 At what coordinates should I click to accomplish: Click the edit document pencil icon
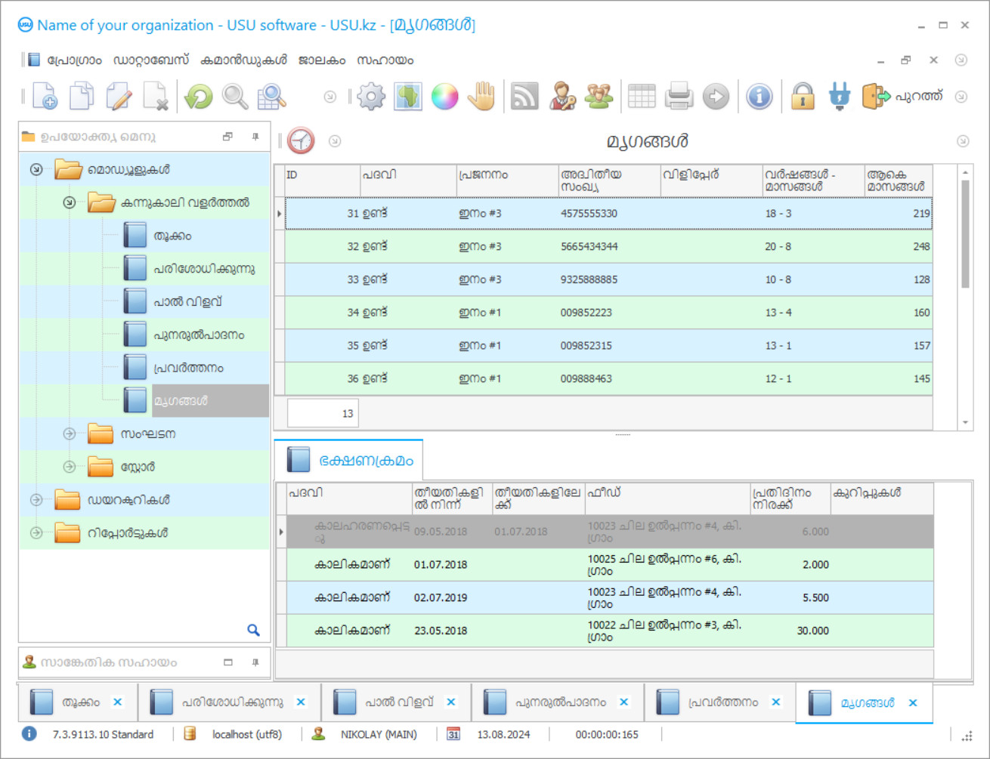[x=119, y=97]
